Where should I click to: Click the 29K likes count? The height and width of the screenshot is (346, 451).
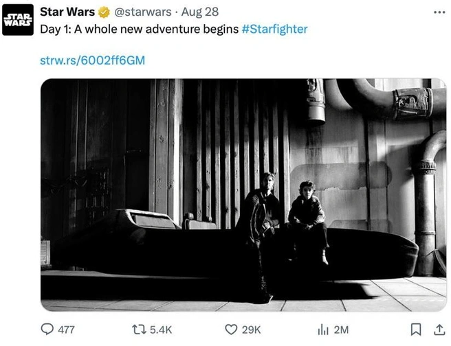click(252, 330)
